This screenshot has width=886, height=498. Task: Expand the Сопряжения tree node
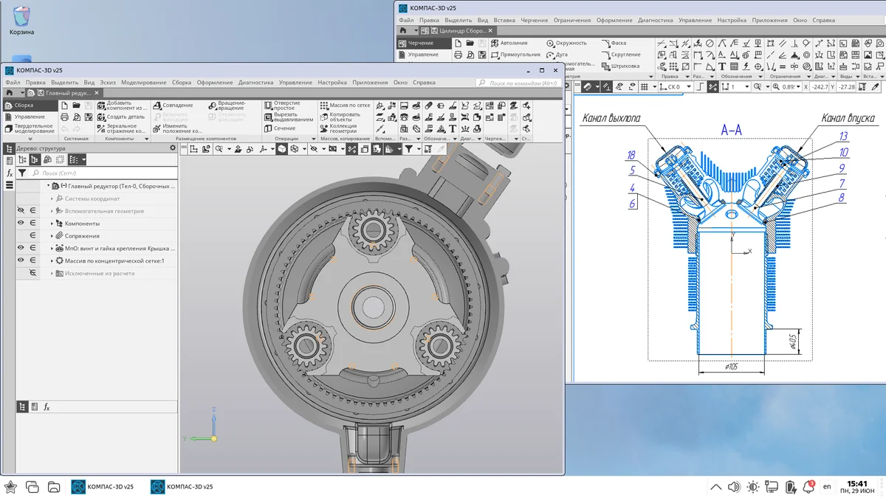click(52, 236)
